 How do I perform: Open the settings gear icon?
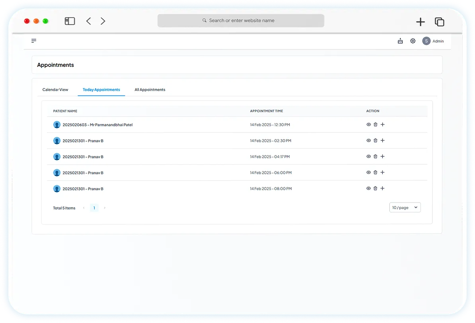click(x=413, y=41)
